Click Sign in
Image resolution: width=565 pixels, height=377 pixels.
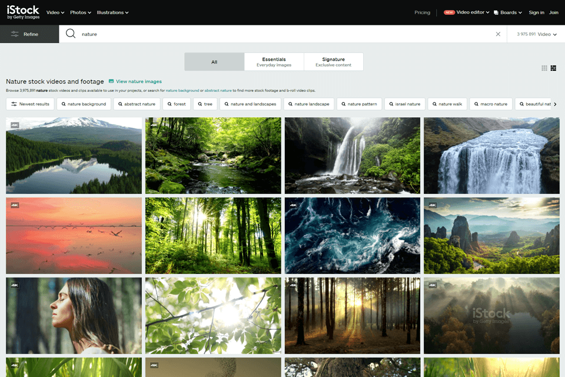[x=536, y=12]
